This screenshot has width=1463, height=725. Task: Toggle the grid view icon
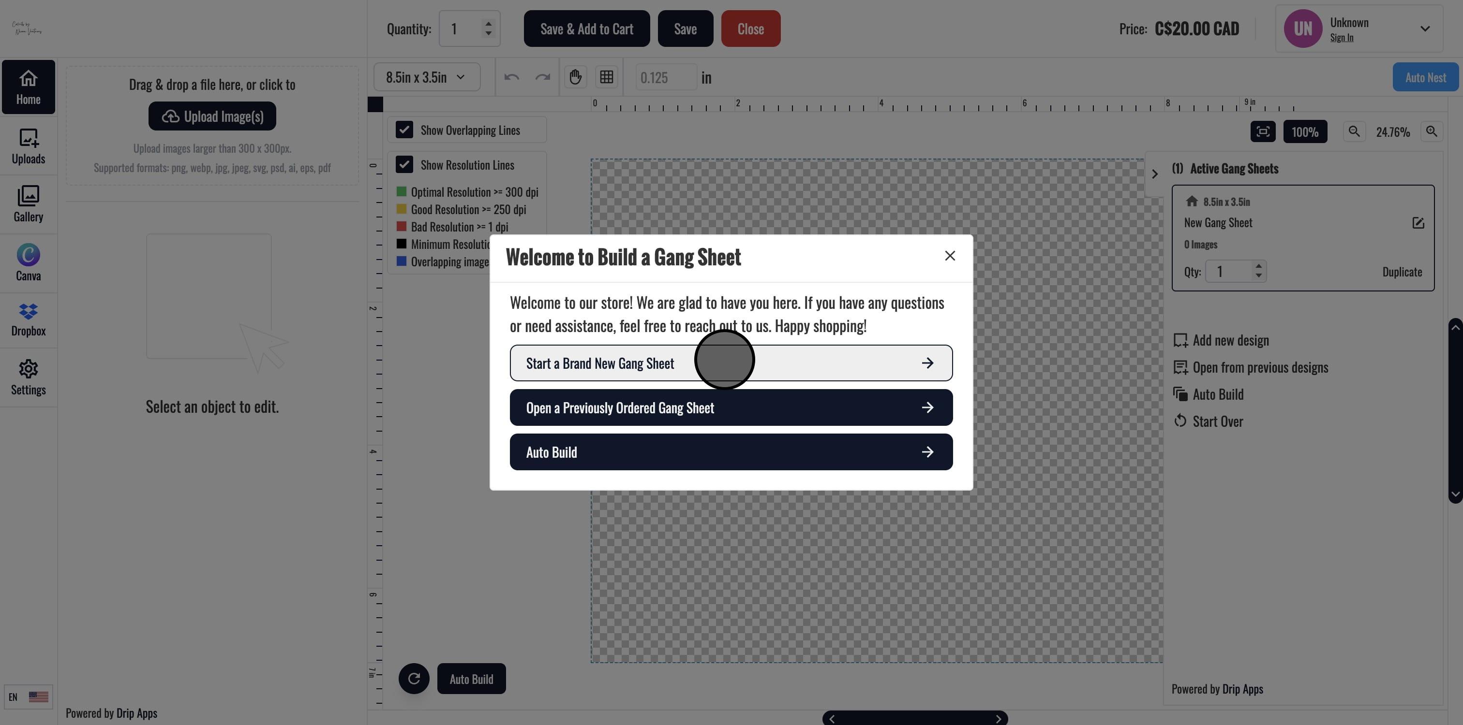click(x=607, y=76)
